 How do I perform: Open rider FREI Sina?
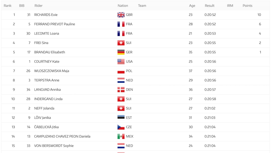coord(41,43)
